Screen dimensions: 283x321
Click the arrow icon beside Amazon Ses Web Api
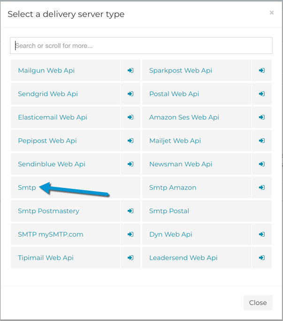(x=262, y=117)
